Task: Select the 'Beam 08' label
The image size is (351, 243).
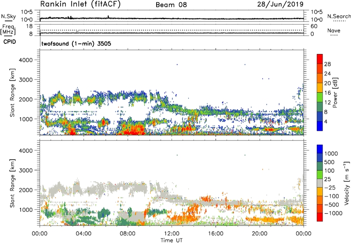Action: [171, 5]
